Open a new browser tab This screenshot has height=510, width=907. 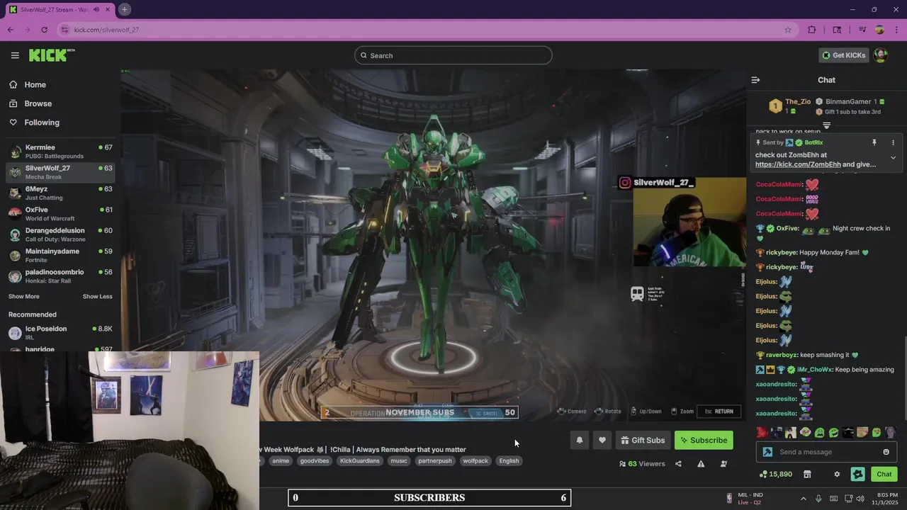[124, 9]
